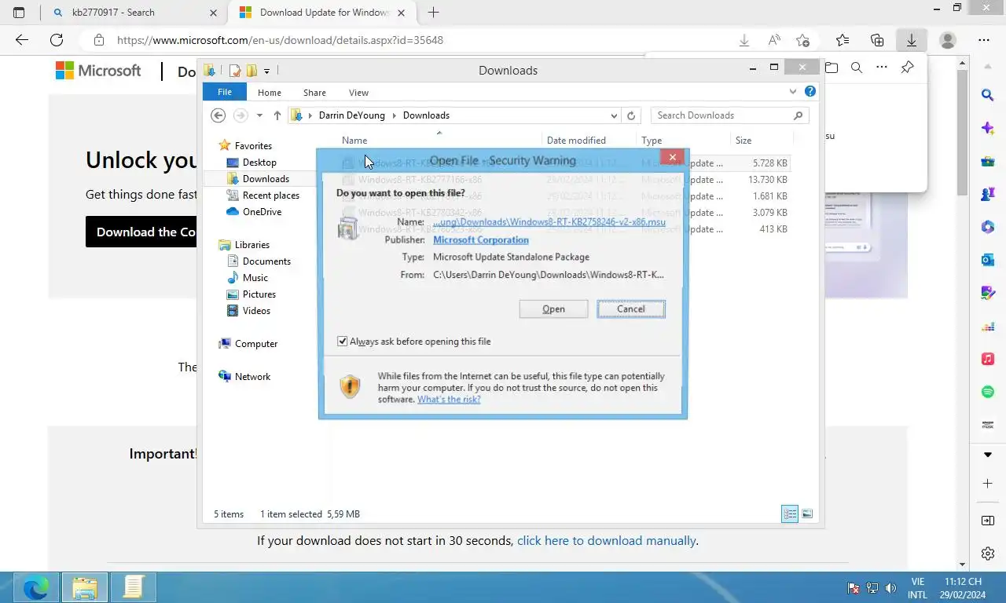
Task: Open the Pictures library
Action: tap(259, 294)
